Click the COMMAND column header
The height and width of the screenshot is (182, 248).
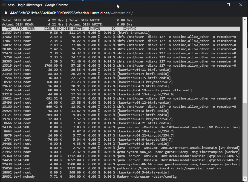[x=129, y=29]
